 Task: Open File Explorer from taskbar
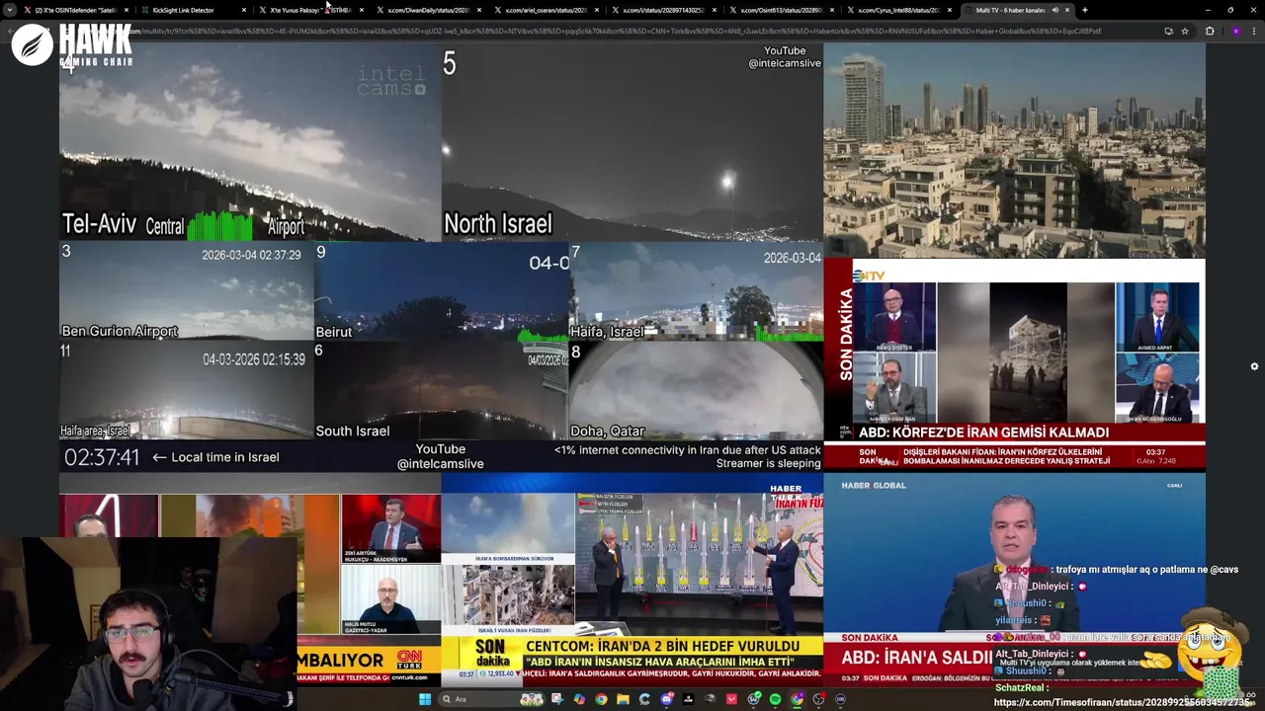coord(623,699)
